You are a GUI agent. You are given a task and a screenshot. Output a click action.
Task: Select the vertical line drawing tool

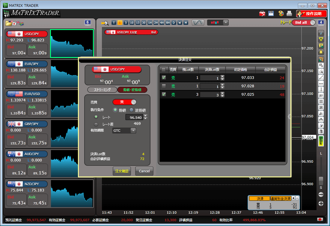tap(321, 89)
